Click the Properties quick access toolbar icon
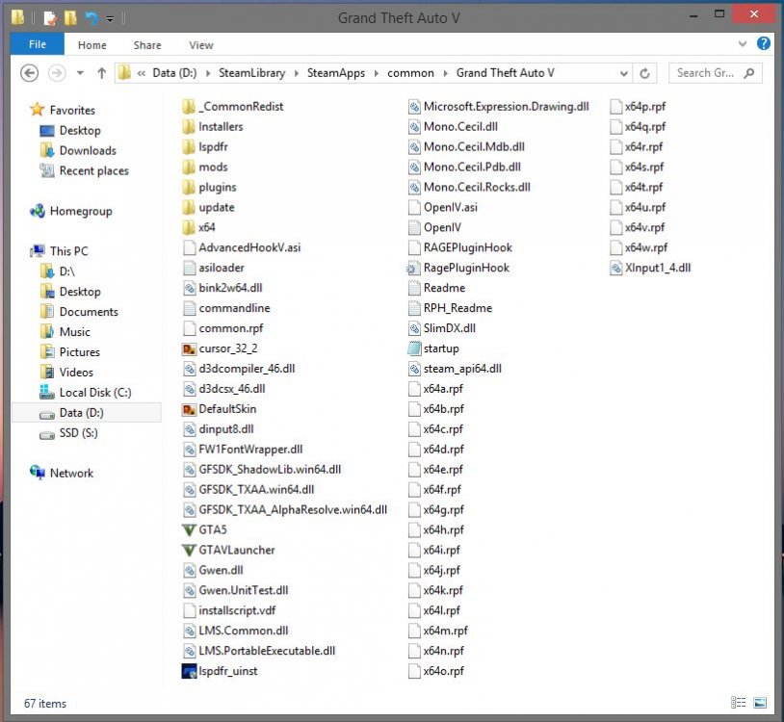 50,18
